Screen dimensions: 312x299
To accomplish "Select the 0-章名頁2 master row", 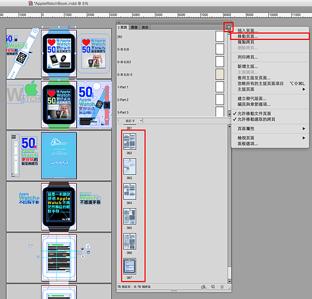I will tap(172, 62).
